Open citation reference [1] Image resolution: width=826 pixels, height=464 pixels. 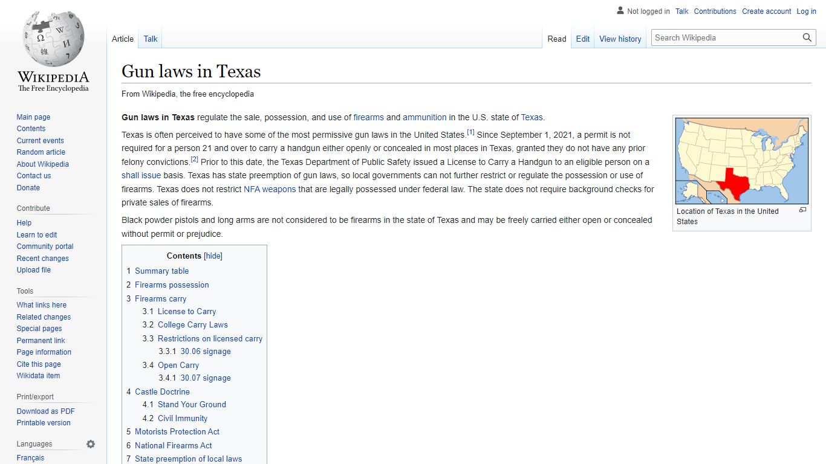click(x=471, y=132)
